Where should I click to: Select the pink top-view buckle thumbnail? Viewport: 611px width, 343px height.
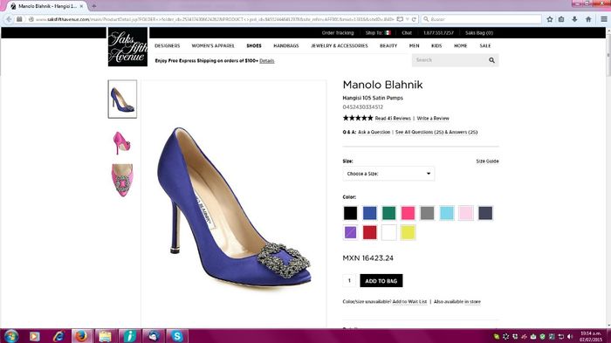tap(122, 180)
